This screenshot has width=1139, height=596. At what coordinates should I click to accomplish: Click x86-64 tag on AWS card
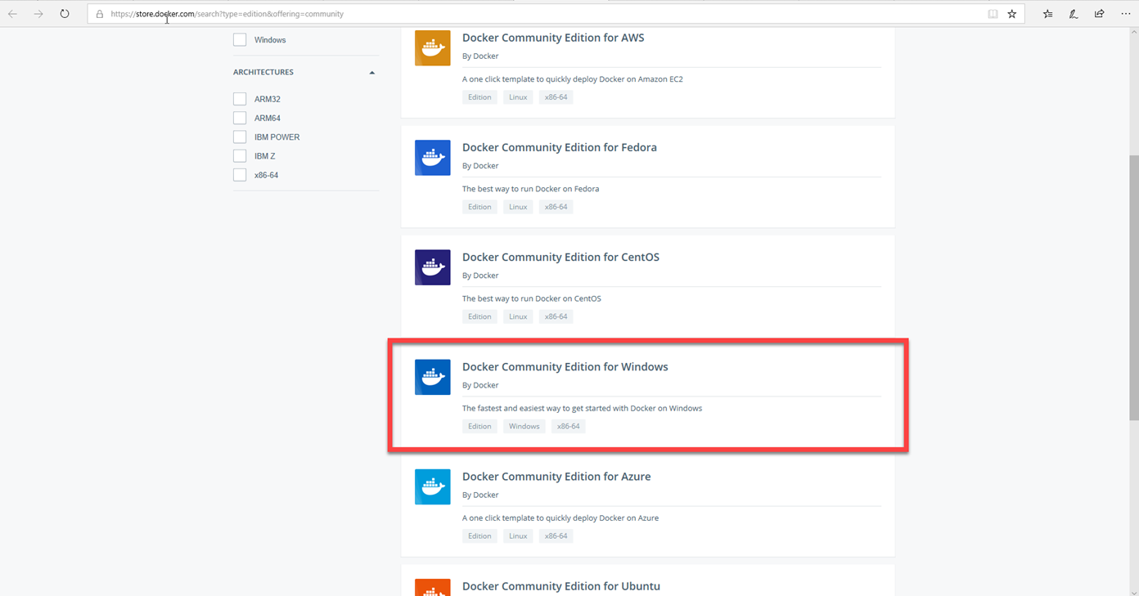(x=556, y=96)
